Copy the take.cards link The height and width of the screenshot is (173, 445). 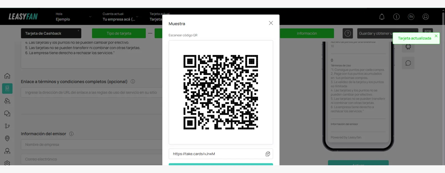coord(268,154)
